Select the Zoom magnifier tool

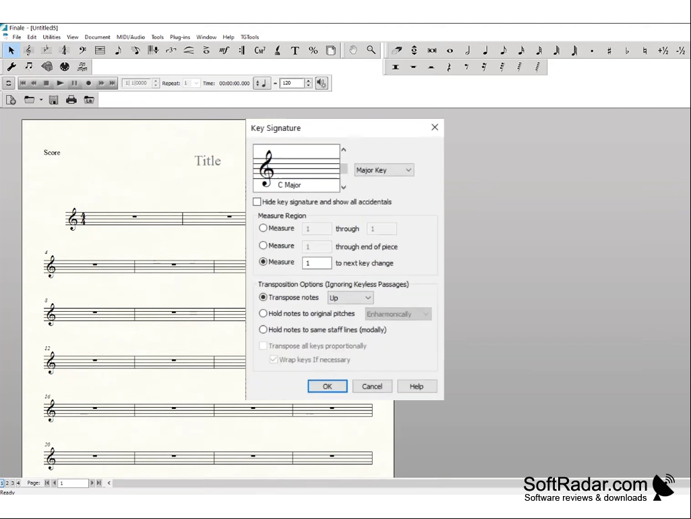tap(371, 51)
